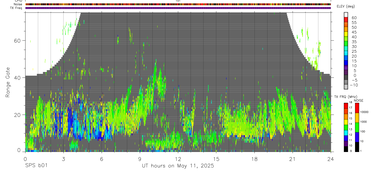Click the red segment of the ELEV color bar
This screenshot has height=172, width=372.
pyautogui.click(x=346, y=19)
